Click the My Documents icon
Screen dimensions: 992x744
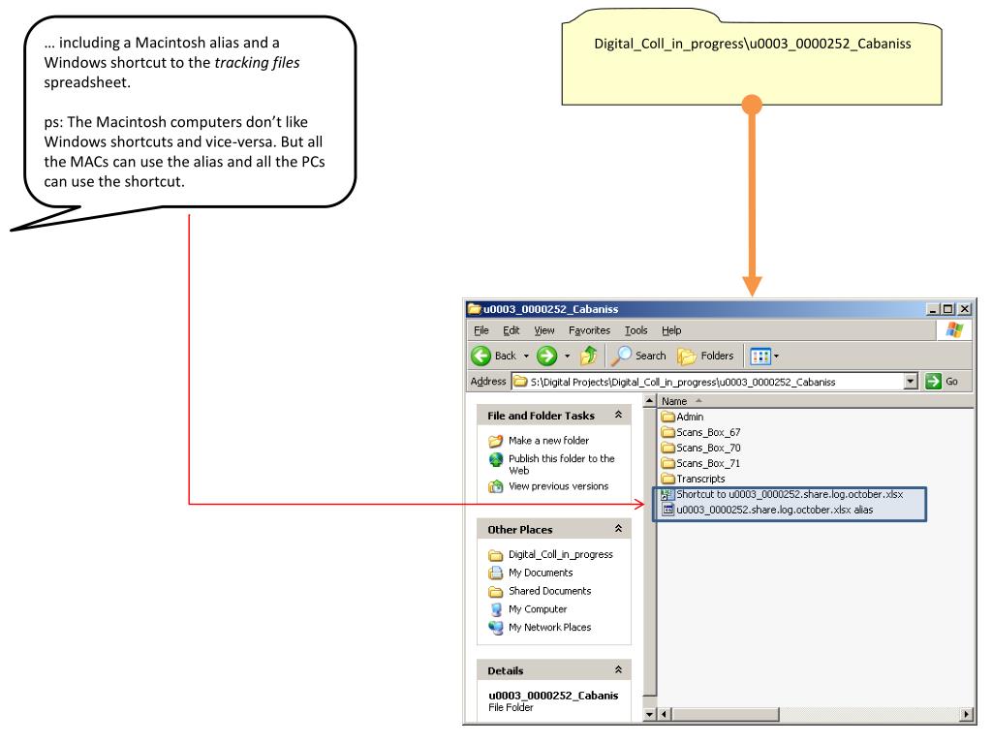click(495, 573)
